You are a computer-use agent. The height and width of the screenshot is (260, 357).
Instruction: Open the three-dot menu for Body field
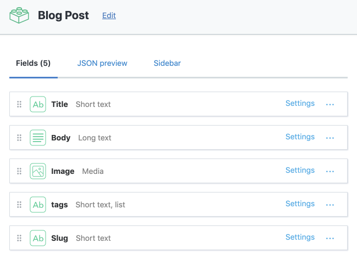(330, 138)
